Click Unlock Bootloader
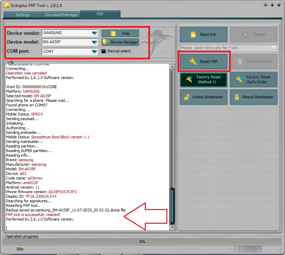This screenshot has height=255, width=285. pyautogui.click(x=204, y=97)
